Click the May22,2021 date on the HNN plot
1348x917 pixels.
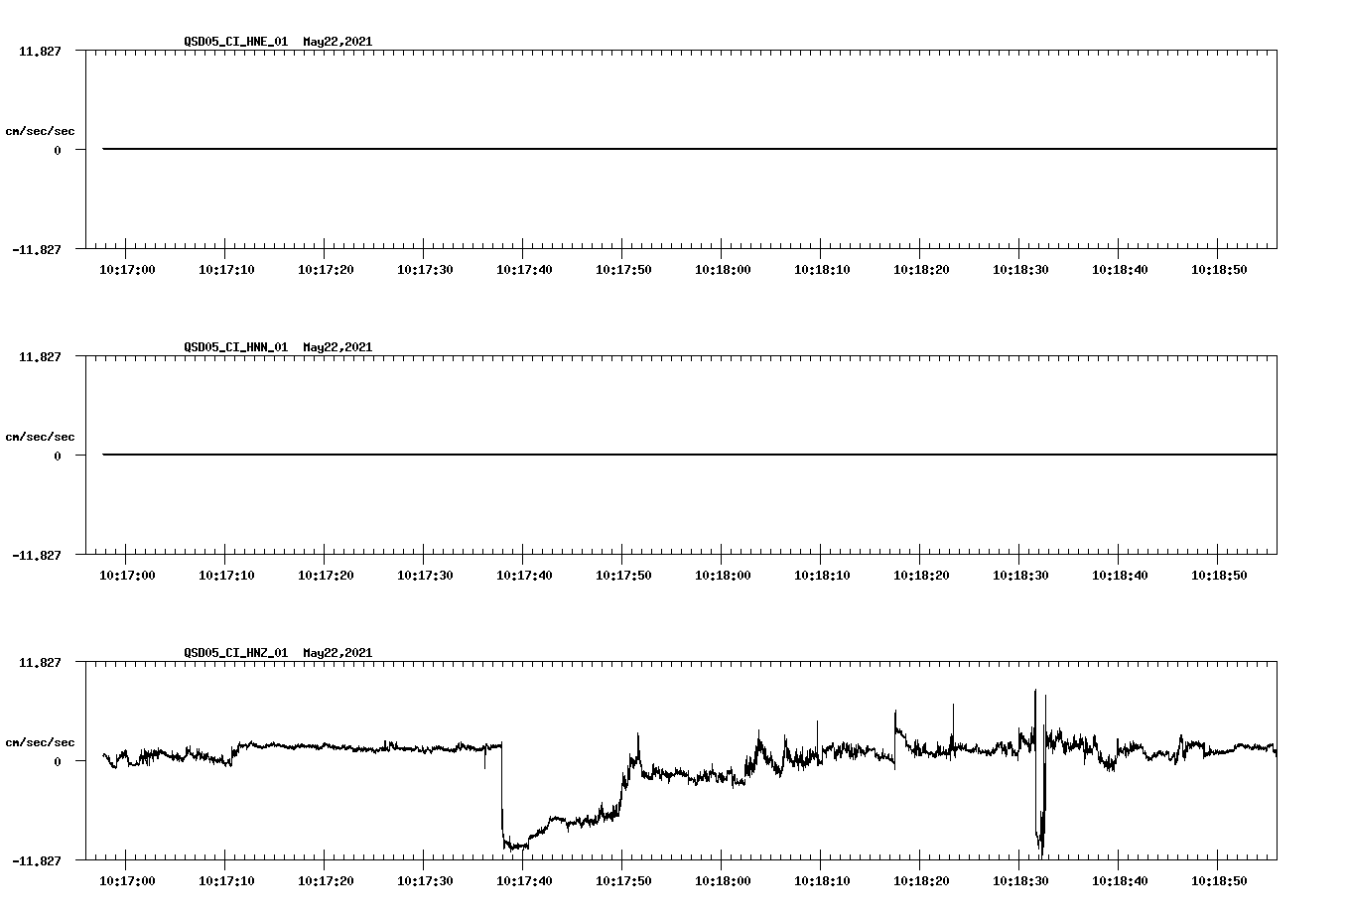337,347
